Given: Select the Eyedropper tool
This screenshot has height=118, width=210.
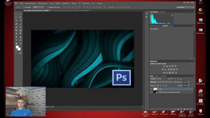Looking at the screenshot, I should click(x=20, y=21).
